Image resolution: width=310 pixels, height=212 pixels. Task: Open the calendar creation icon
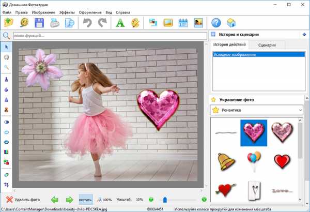pos(183,23)
